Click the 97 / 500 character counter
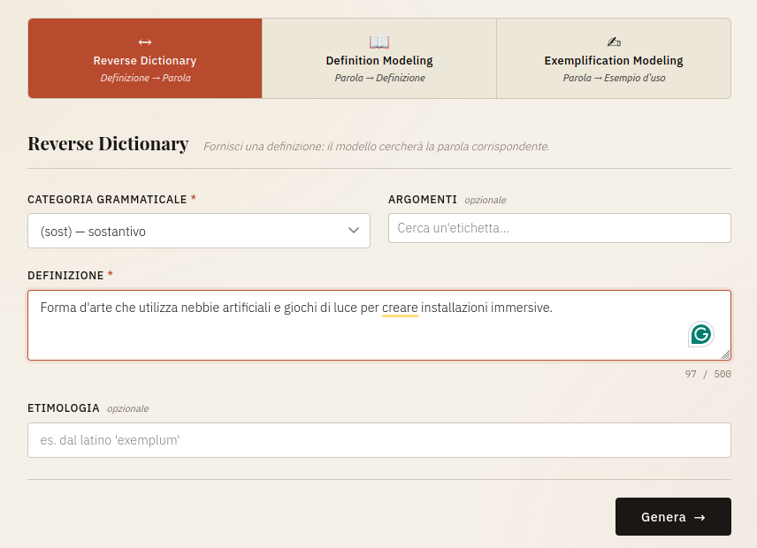The width and height of the screenshot is (757, 548). click(707, 374)
